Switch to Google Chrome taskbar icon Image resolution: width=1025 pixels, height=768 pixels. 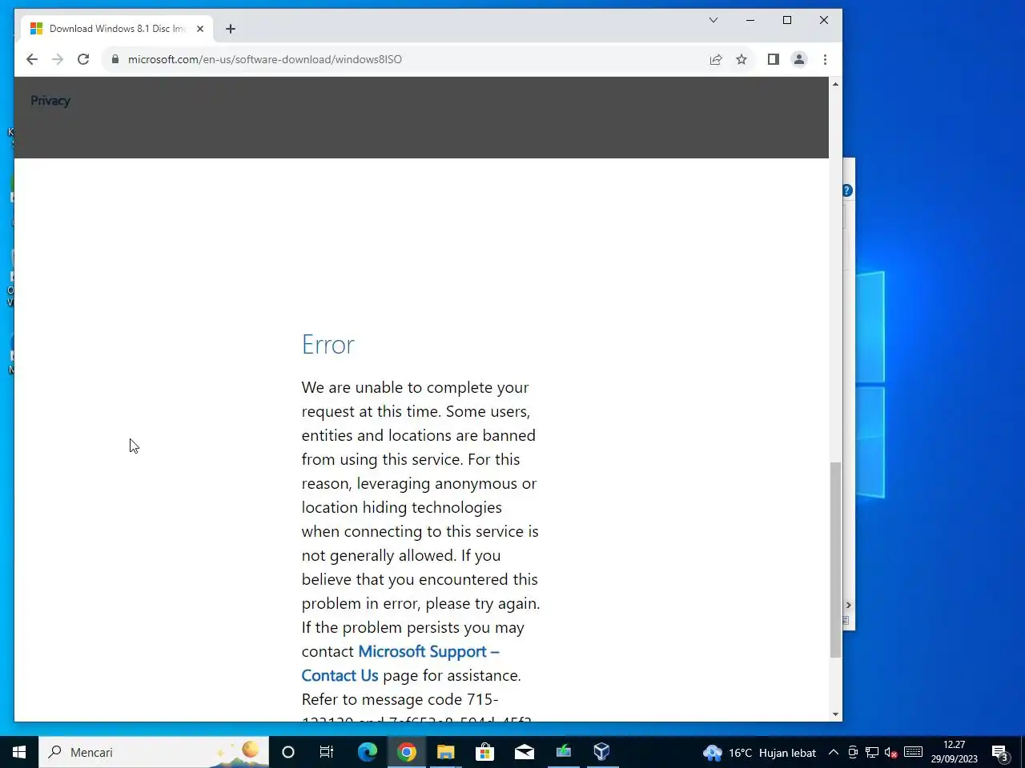click(407, 752)
